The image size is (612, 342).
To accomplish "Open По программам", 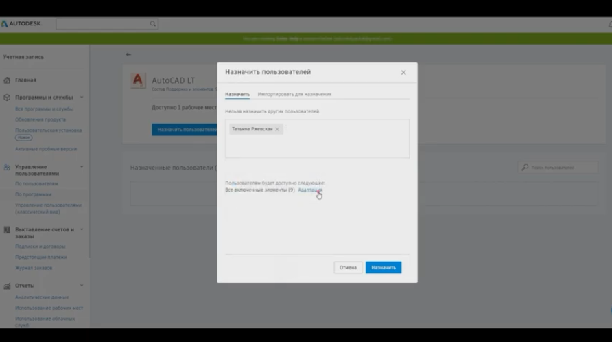I will 33,194.
